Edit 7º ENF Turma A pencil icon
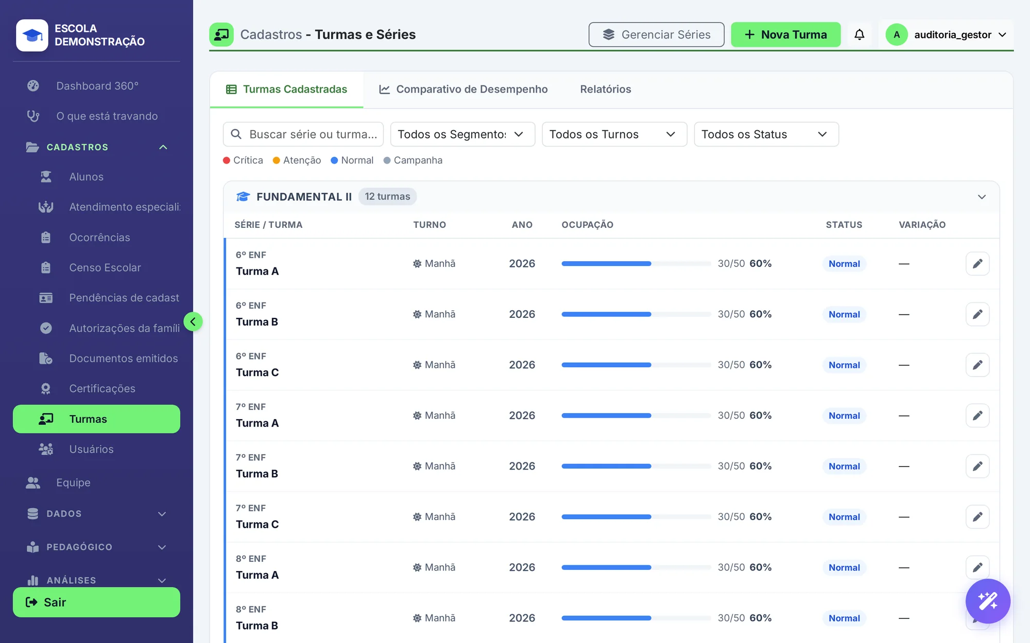 pos(977,416)
